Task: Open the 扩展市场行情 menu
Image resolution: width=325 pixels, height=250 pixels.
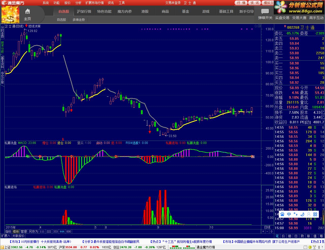Action: 94,3
